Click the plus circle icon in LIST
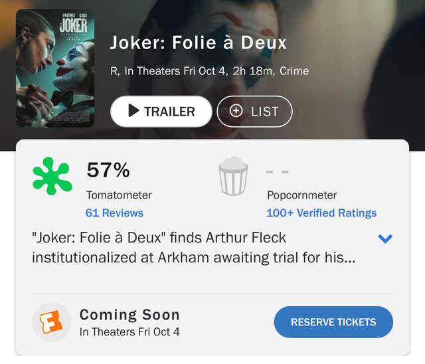Viewport: 425px width, 364px height. click(x=236, y=111)
